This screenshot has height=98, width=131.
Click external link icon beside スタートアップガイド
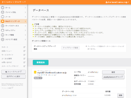click(24, 66)
